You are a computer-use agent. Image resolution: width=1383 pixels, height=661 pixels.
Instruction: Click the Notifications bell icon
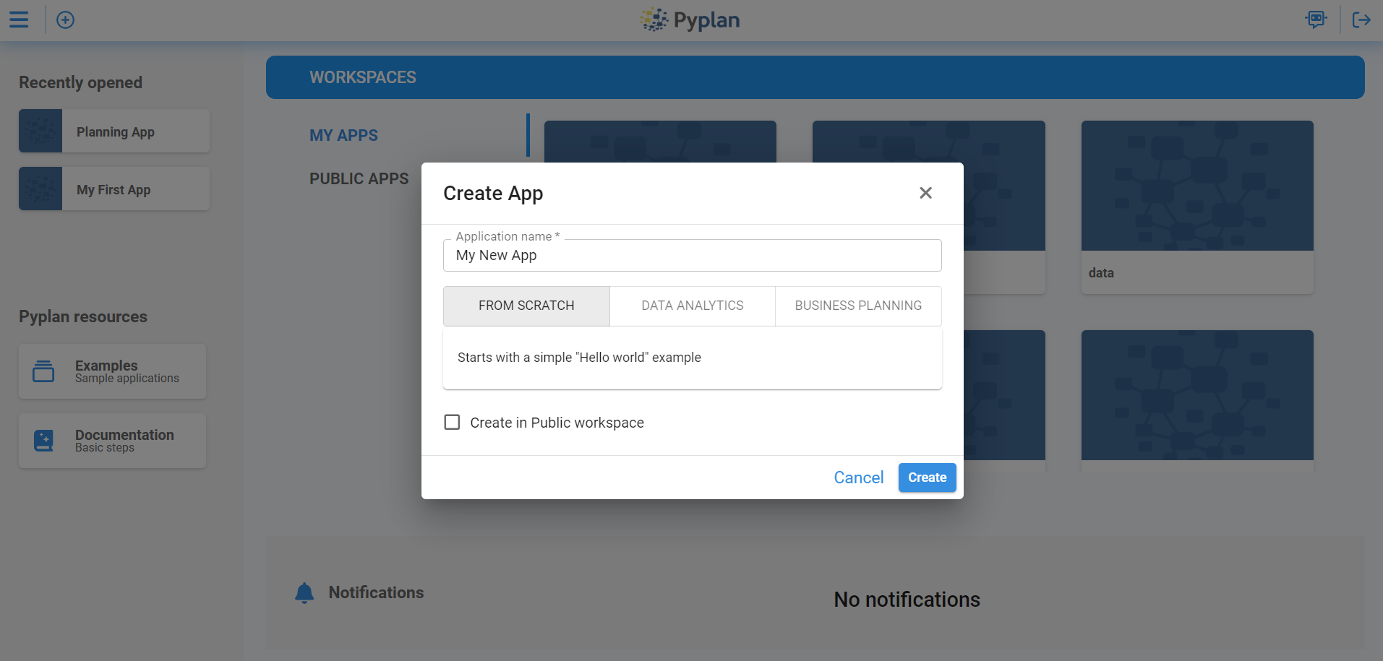click(x=304, y=592)
